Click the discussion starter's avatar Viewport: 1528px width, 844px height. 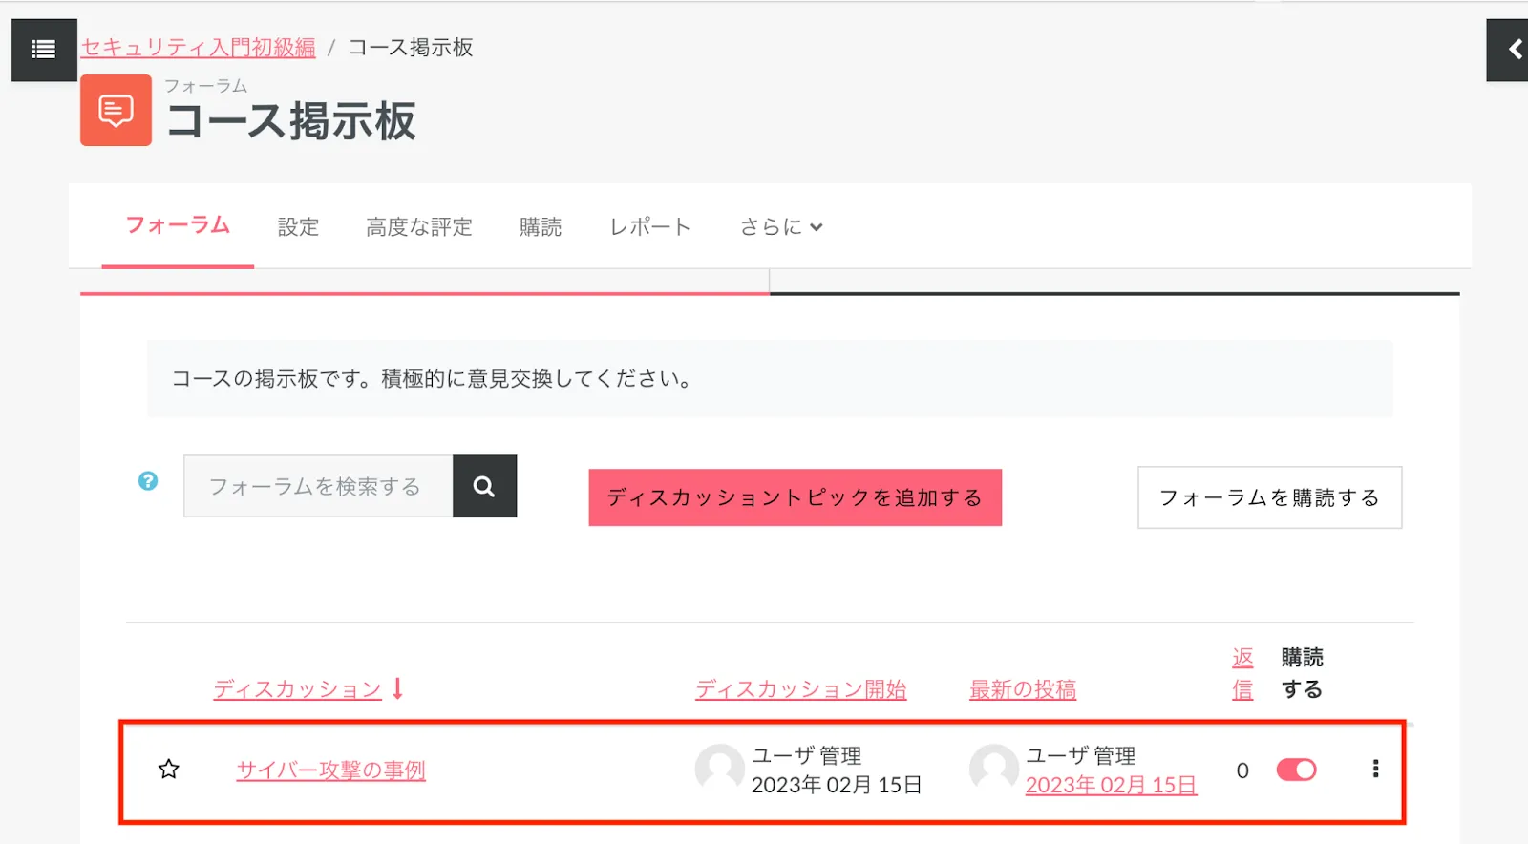click(x=719, y=769)
